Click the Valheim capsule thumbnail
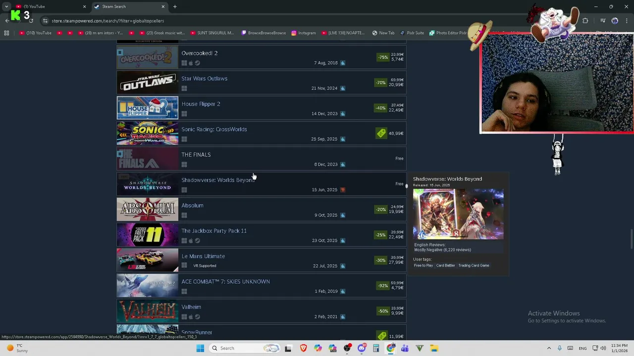This screenshot has width=634, height=356. [x=148, y=311]
